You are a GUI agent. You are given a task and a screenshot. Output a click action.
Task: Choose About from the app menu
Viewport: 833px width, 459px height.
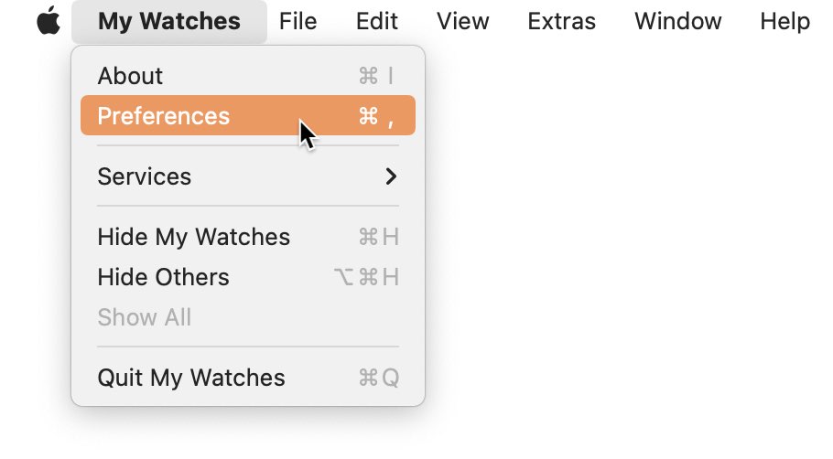[x=247, y=76]
